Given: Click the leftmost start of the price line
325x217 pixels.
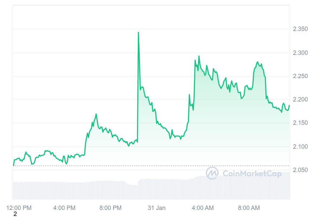Looking at the screenshot, I should [x=14, y=165].
